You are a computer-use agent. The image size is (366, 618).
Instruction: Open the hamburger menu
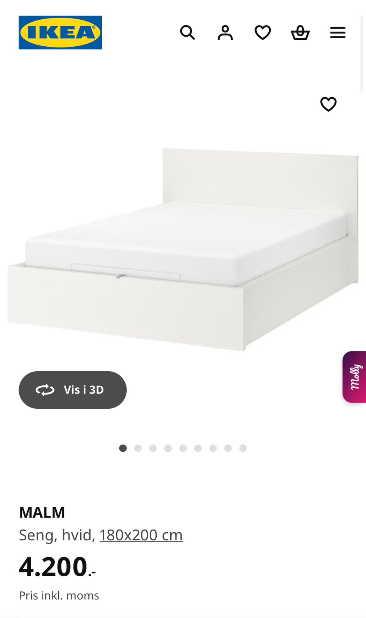point(338,32)
